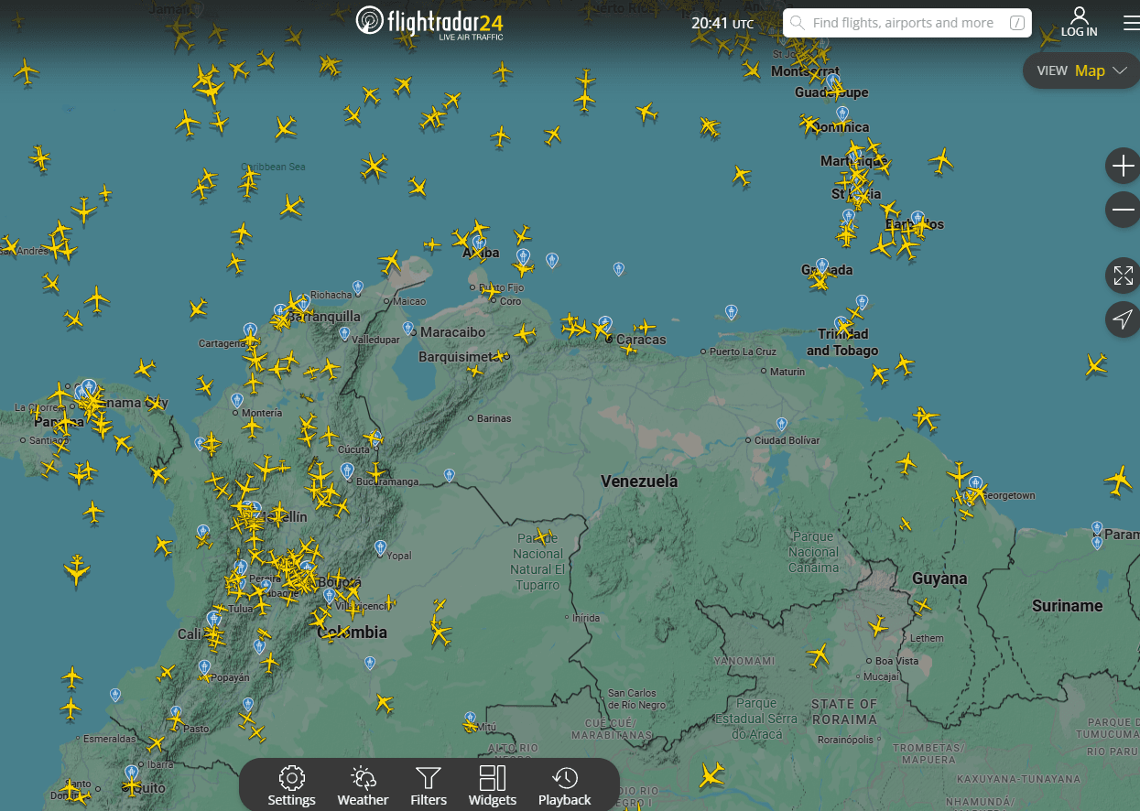1140x811 pixels.
Task: Click the geolocation arrow icon
Action: (1123, 319)
